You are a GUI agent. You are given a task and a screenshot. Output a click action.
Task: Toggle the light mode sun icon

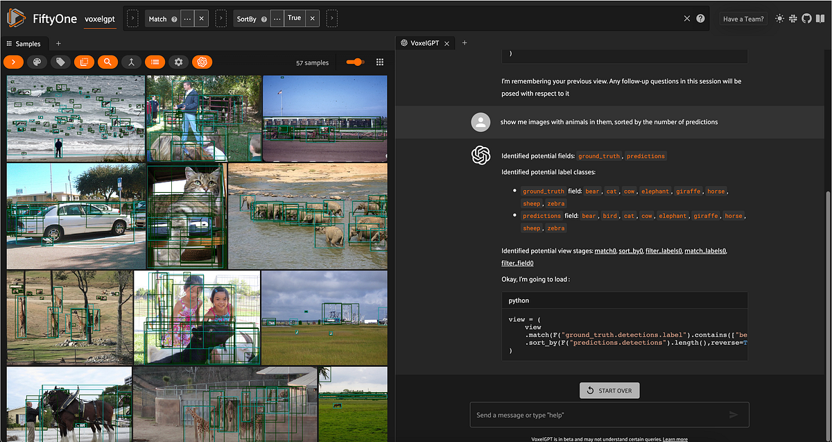click(780, 19)
